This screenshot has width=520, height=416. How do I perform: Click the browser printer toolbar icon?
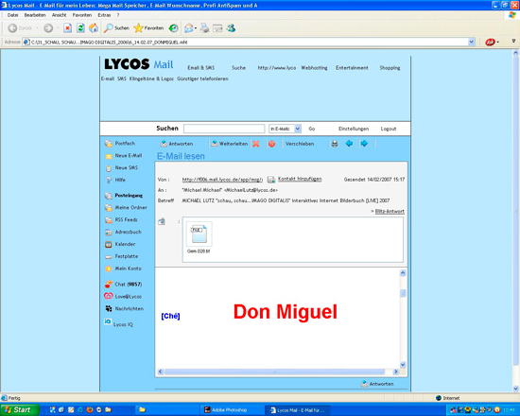pyautogui.click(x=204, y=28)
